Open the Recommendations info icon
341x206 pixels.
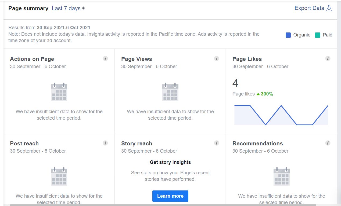click(328, 143)
